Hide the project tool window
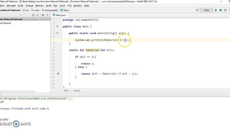230x129 pixels. coord(48,15)
